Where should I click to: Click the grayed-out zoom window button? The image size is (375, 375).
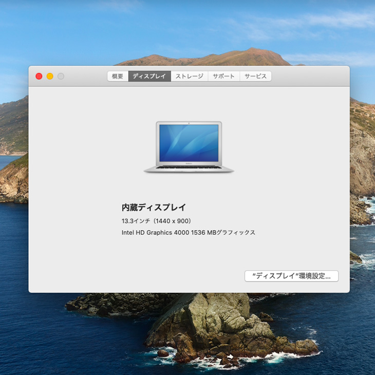point(61,76)
